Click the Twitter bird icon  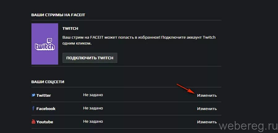click(33, 95)
